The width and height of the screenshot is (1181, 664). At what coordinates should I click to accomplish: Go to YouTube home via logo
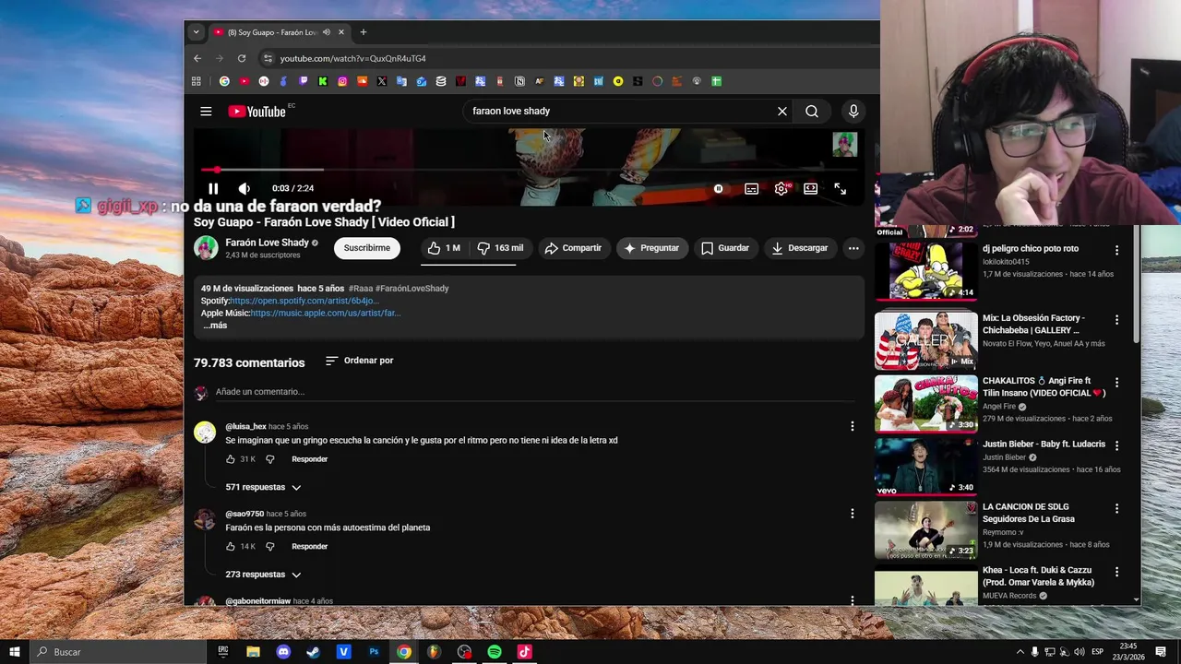[x=256, y=112]
